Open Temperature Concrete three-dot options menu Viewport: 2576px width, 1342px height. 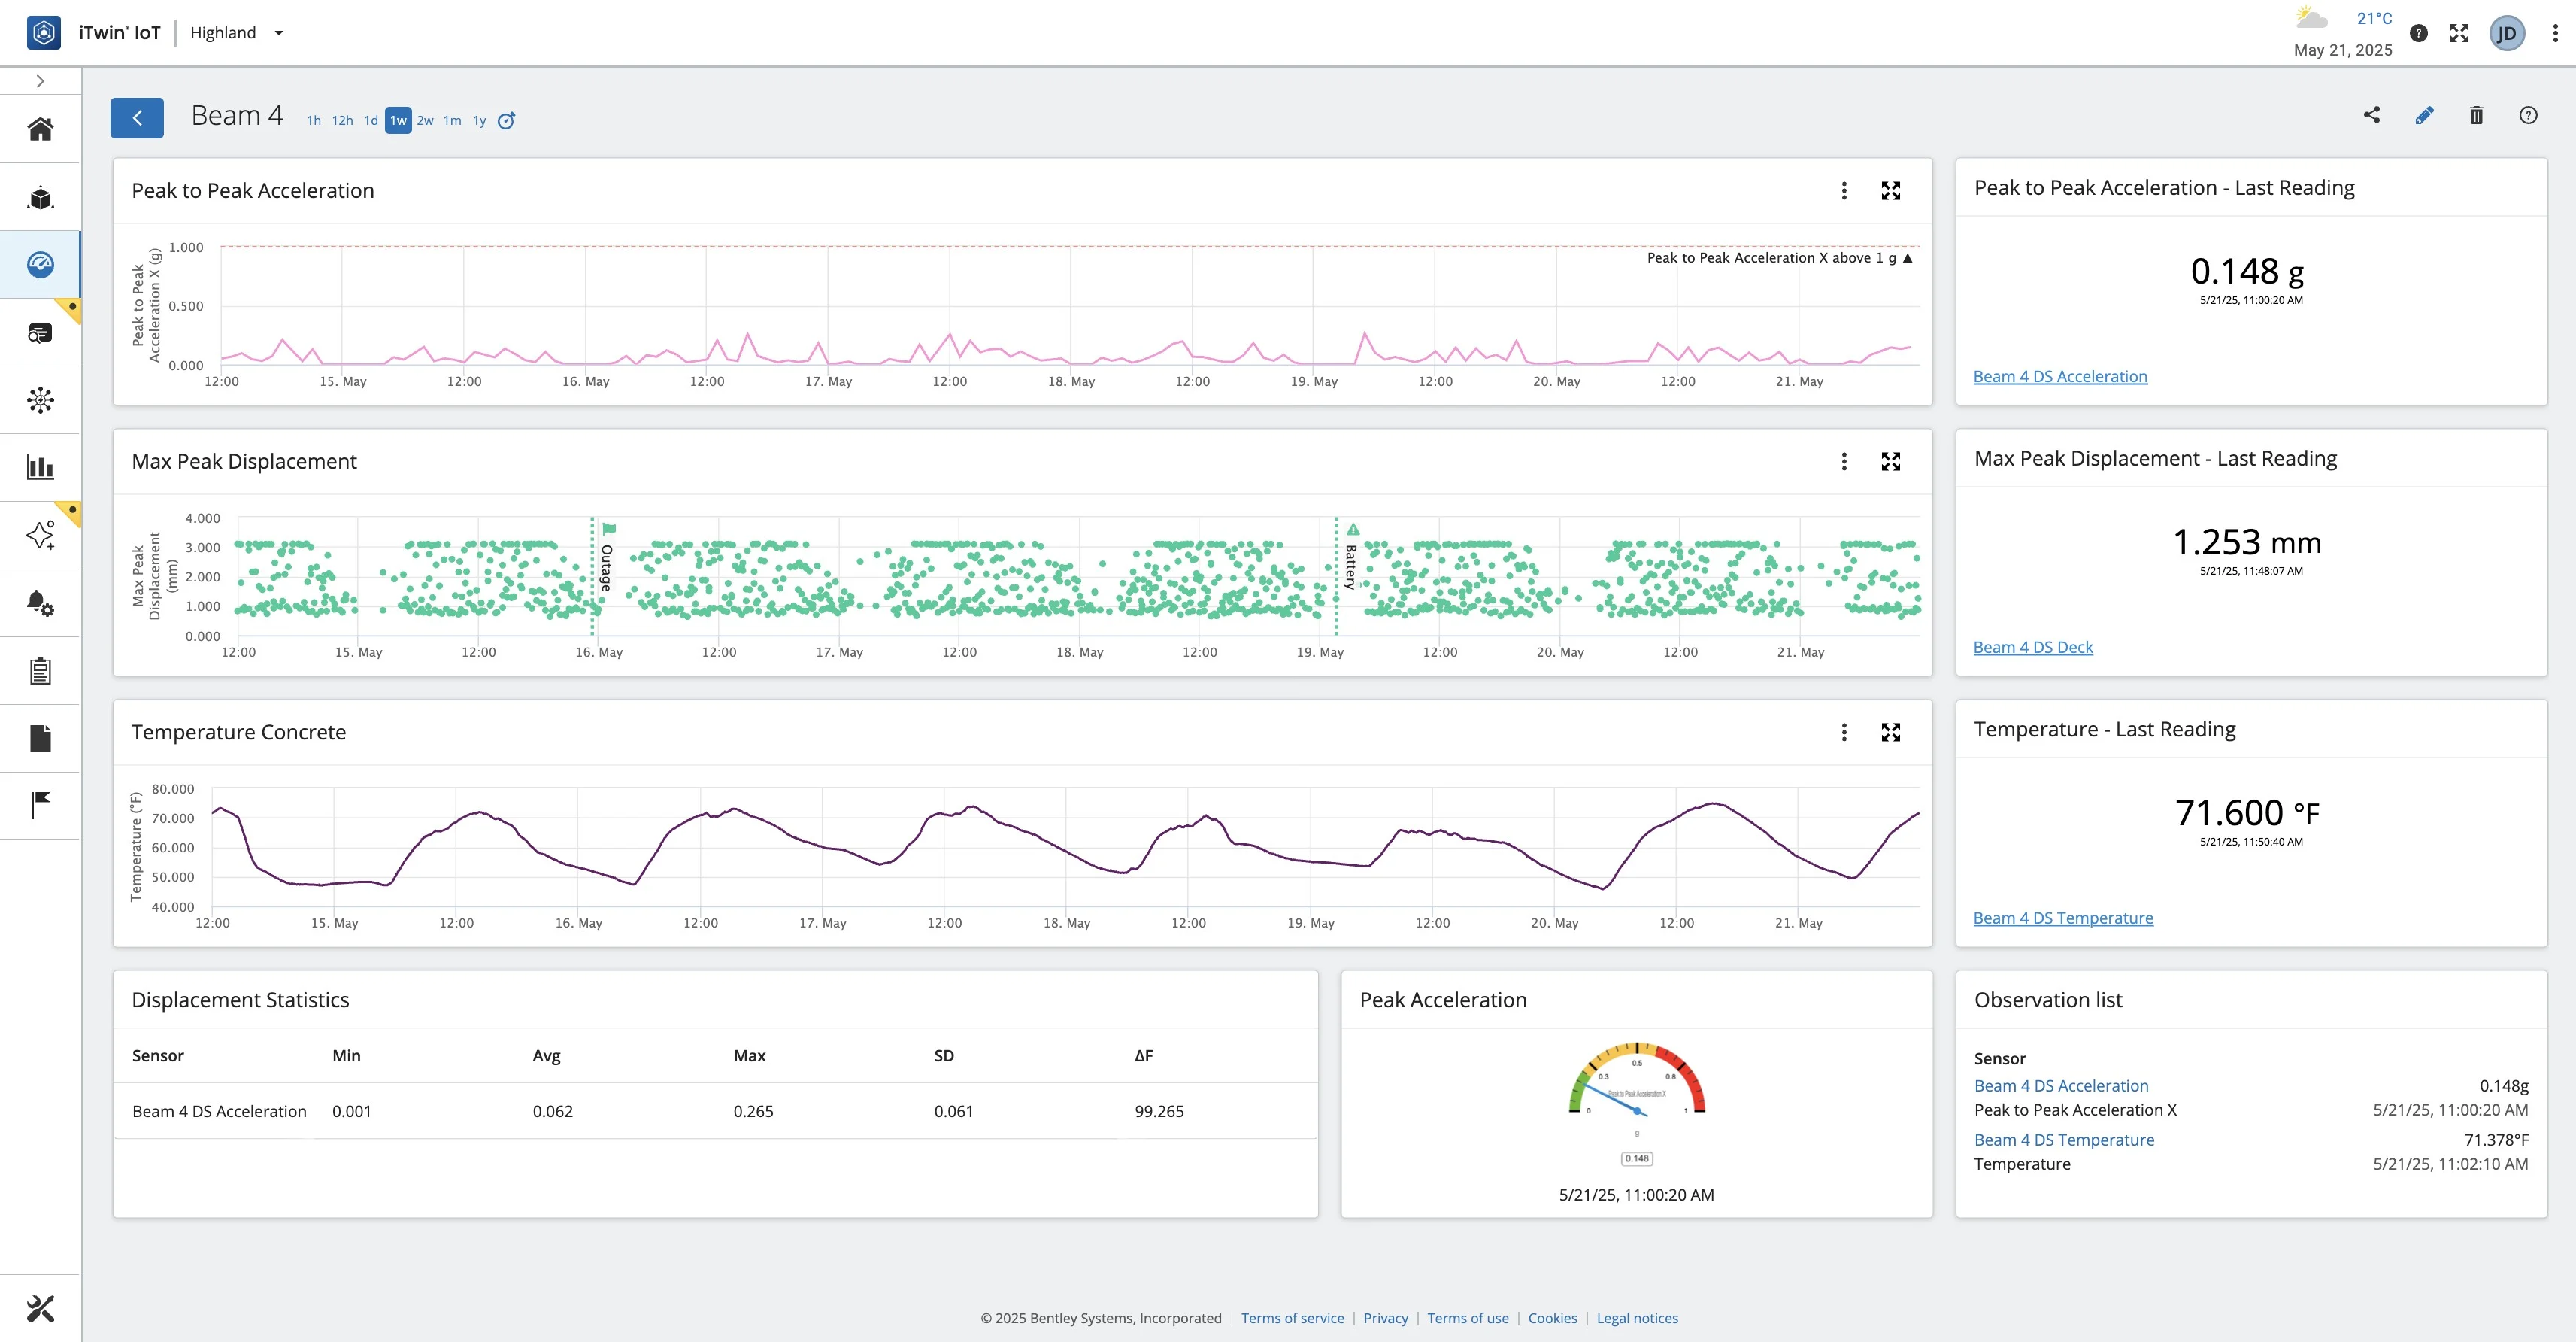click(x=1844, y=733)
